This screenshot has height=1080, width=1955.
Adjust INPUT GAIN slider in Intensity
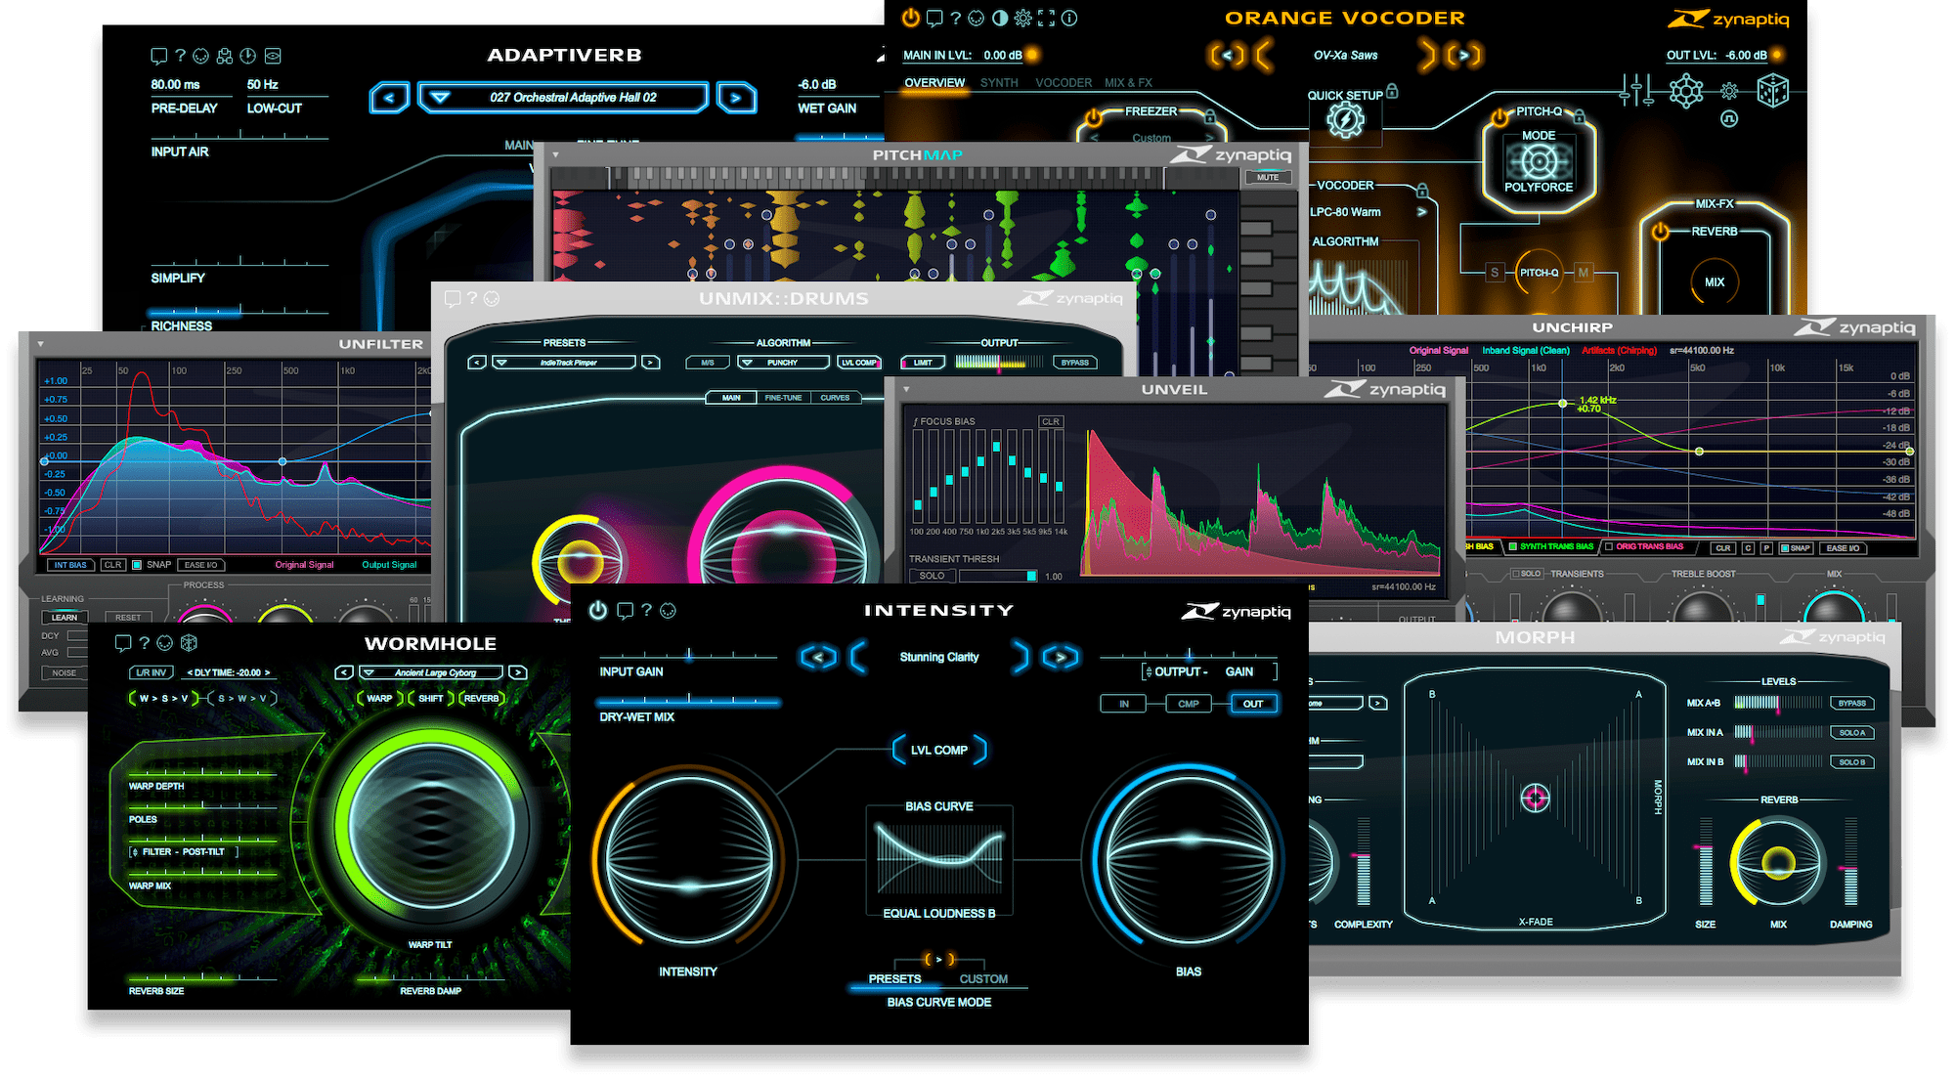pyautogui.click(x=688, y=656)
